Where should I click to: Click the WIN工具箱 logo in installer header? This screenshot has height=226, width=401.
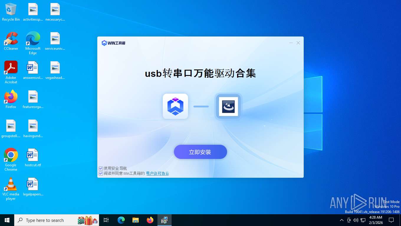(x=114, y=43)
